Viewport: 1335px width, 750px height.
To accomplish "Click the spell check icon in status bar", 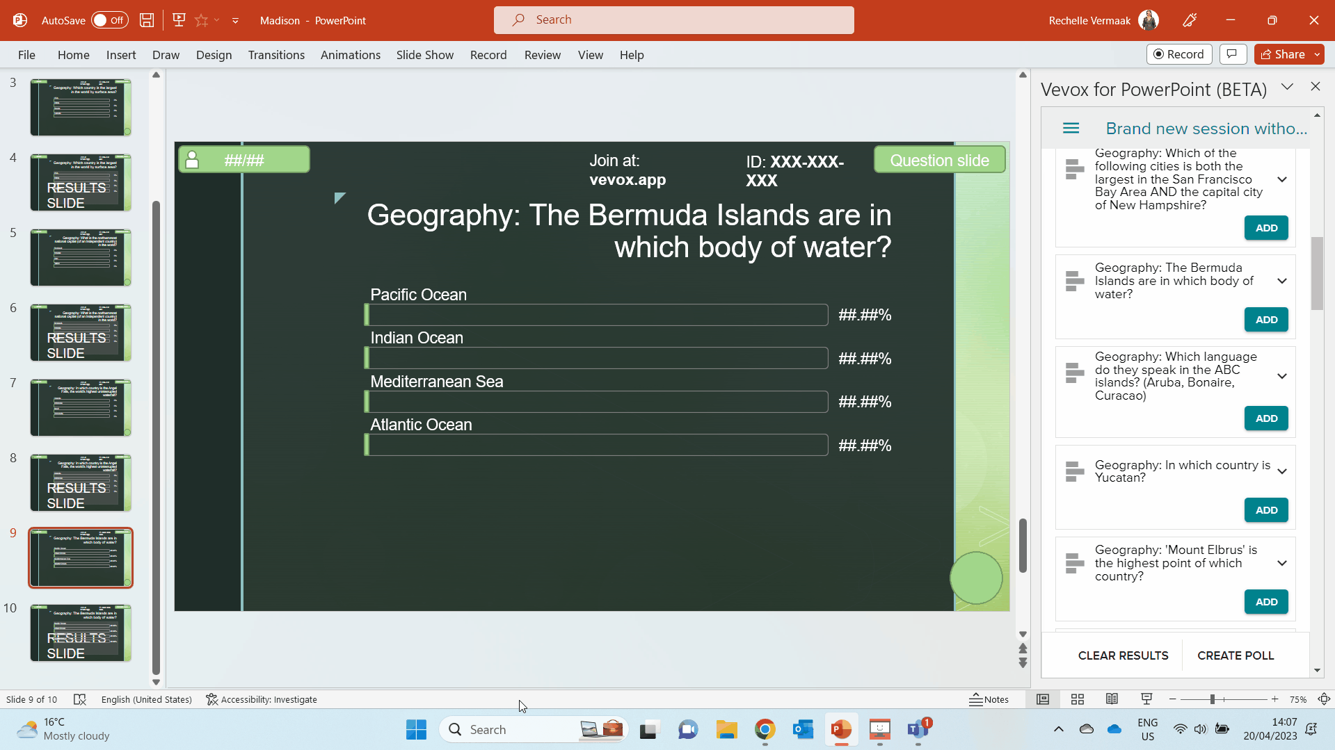I will coord(80,699).
